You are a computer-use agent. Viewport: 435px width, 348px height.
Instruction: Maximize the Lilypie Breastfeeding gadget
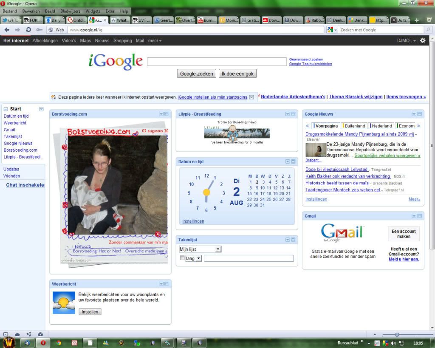(x=293, y=114)
